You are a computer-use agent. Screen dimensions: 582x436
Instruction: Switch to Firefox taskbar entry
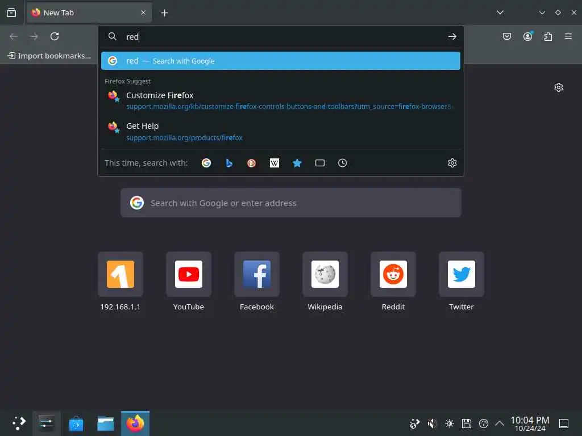tap(135, 424)
